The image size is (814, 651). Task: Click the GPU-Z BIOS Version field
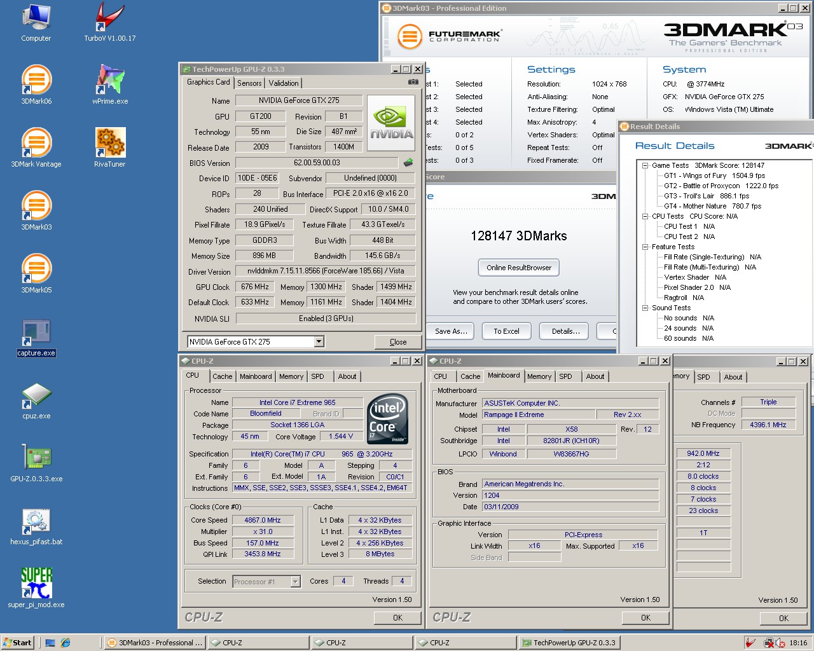(317, 163)
